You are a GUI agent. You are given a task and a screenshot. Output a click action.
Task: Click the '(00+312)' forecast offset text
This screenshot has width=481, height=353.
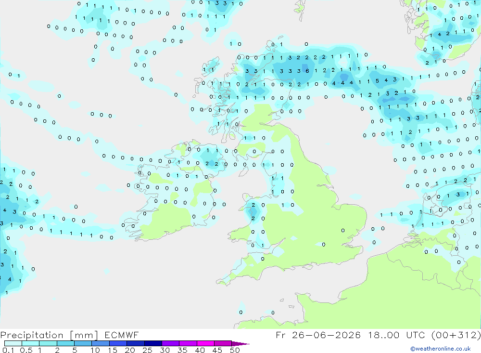coord(456,335)
